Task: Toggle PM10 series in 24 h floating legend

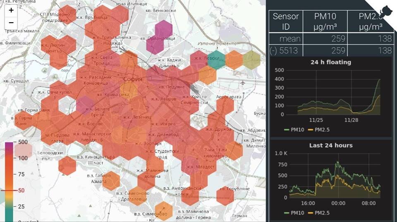Action: tap(294, 130)
